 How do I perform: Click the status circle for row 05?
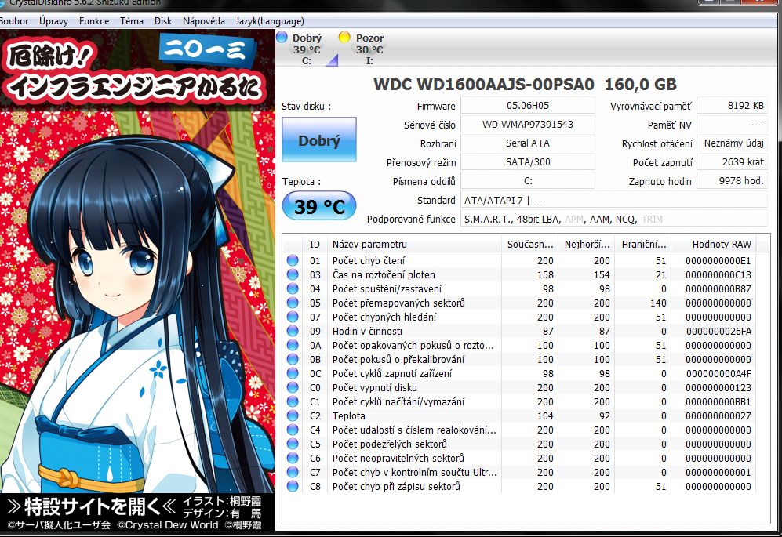tap(293, 303)
